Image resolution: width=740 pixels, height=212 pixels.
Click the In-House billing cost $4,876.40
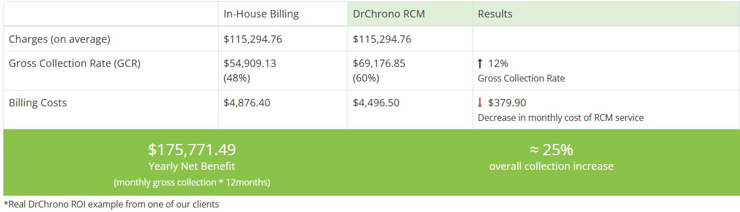click(248, 103)
